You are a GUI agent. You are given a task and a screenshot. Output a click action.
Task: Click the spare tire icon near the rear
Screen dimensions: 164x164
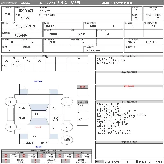[x=67, y=140]
